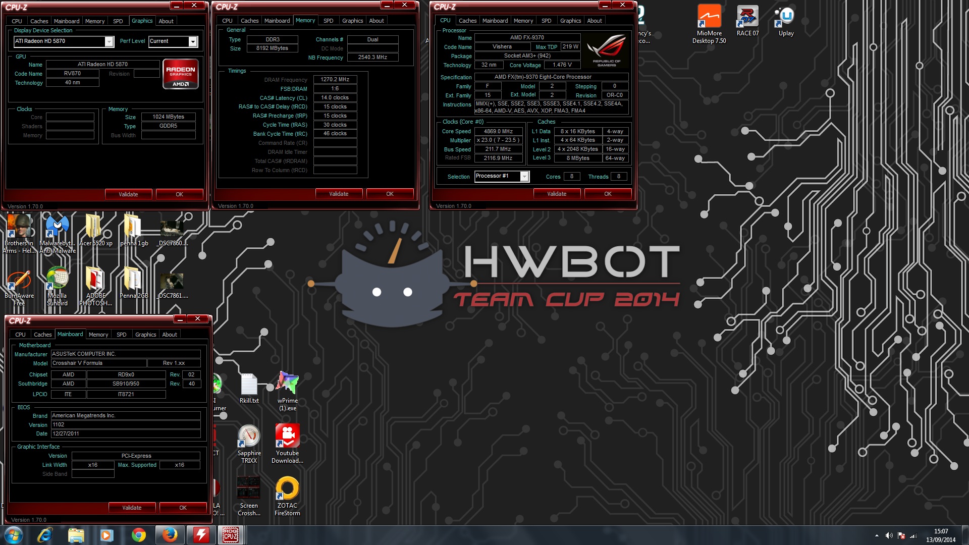Open the MioMore Desktop 7.50 shortcut
The width and height of the screenshot is (969, 545).
click(x=709, y=24)
